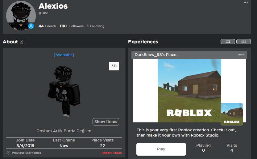Click the small experience icon thumbnail
Screen dimensions: 257x159
click(x=232, y=114)
